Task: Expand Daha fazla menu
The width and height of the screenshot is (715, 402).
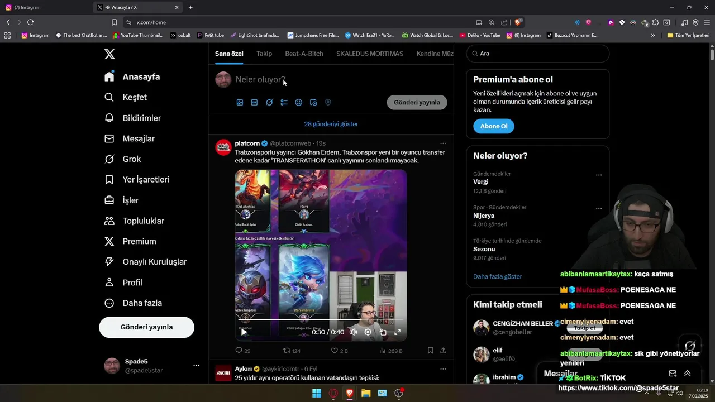Action: click(133, 303)
